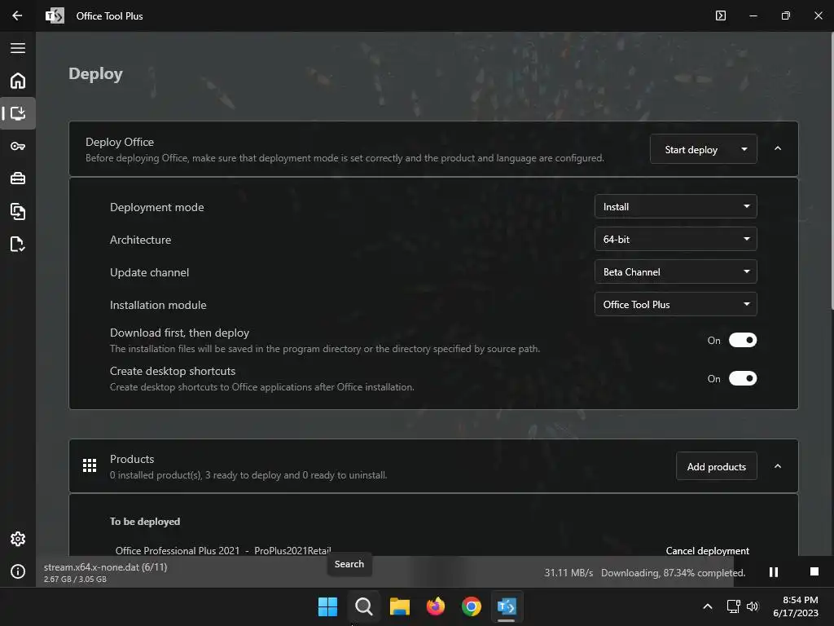The height and width of the screenshot is (626, 834).
Task: Collapse the Deploy Office section
Action: point(778,148)
